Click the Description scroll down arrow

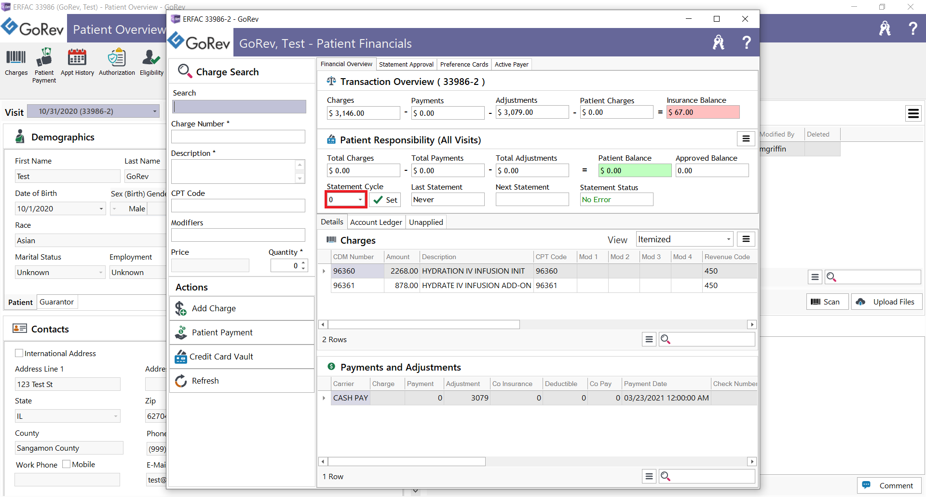point(300,179)
